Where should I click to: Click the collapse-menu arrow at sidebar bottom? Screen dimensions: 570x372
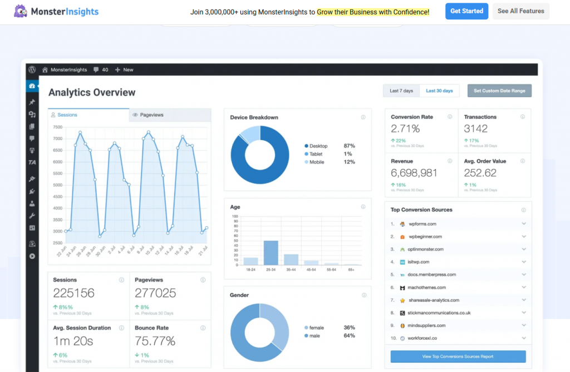click(x=32, y=256)
